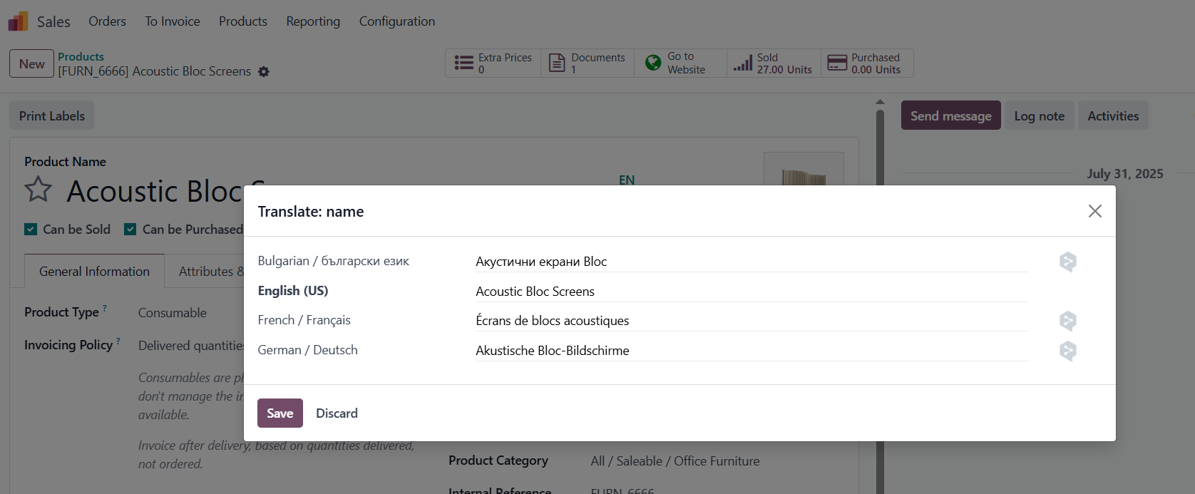Click the Bulgarian translation hexagon icon
The height and width of the screenshot is (494, 1195).
coord(1067,262)
